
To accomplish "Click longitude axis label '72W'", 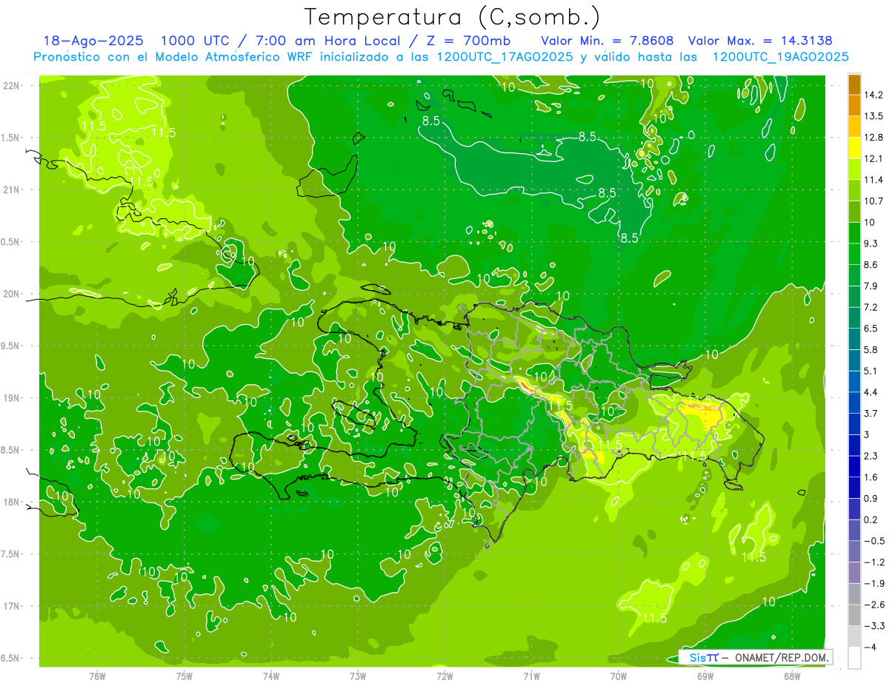I will click(x=444, y=676).
